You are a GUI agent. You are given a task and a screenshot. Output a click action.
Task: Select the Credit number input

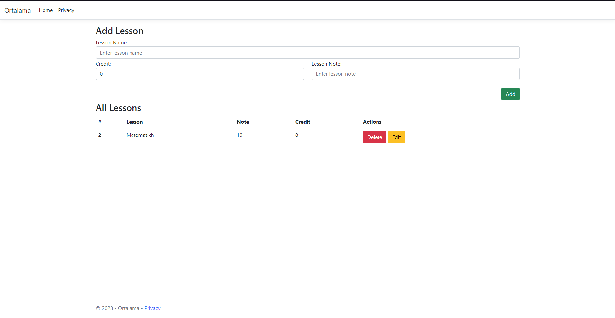tap(200, 74)
